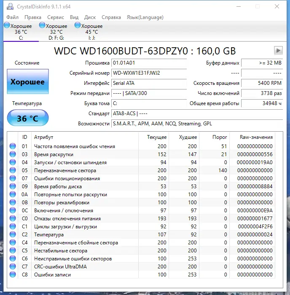Click the Число включений value 3738 раз
This screenshot has width=290, height=295.
[x=262, y=93]
